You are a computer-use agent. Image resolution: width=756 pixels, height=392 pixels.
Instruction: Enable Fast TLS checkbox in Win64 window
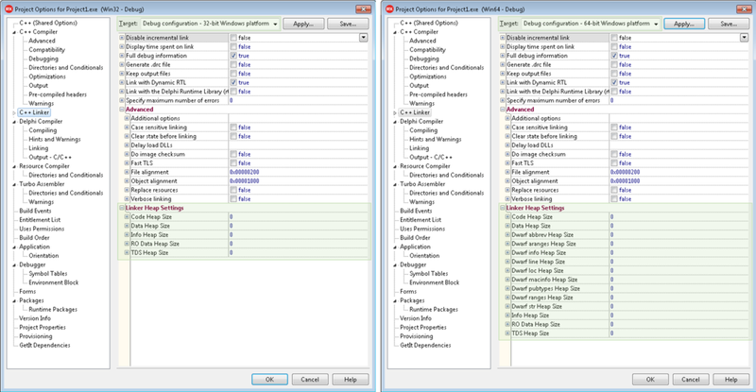614,163
